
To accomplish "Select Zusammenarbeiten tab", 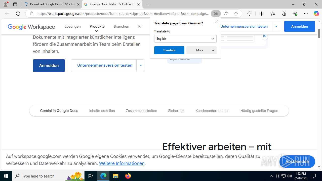I will [x=141, y=111].
